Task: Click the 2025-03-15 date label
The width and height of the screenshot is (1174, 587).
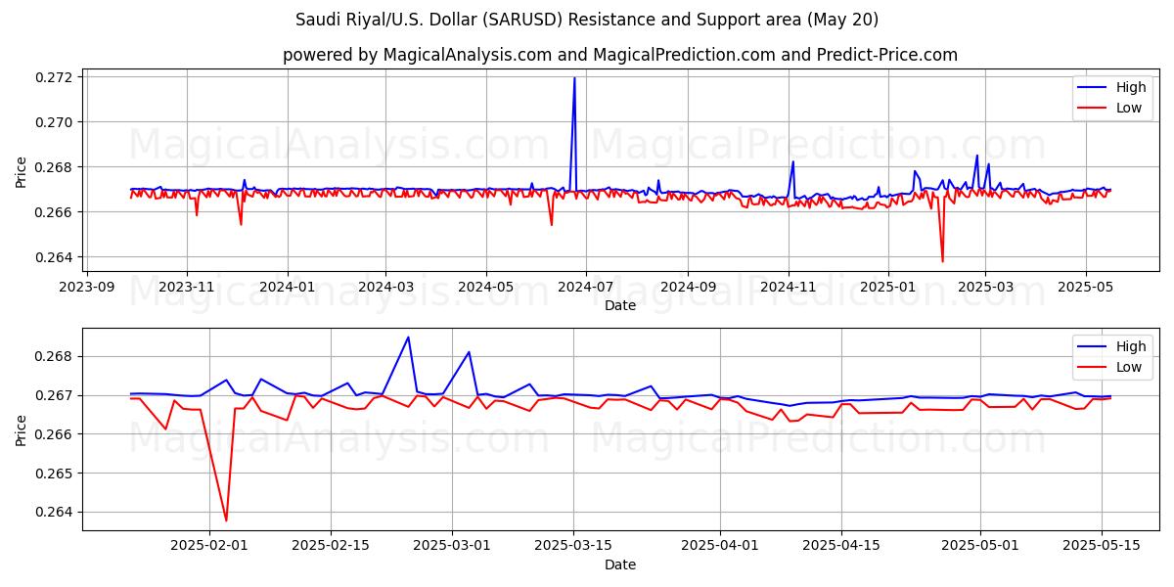Action: pyautogui.click(x=573, y=546)
